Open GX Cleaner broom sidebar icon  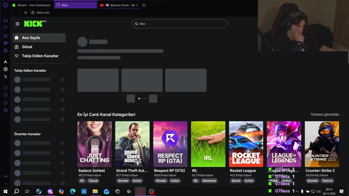[5, 36]
